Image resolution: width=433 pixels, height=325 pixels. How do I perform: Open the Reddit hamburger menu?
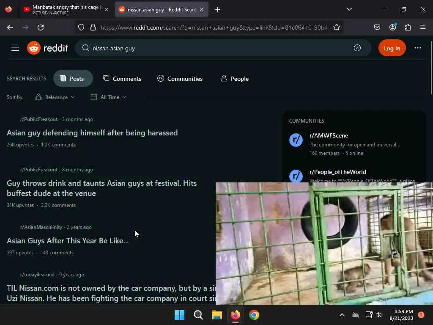coord(15,48)
